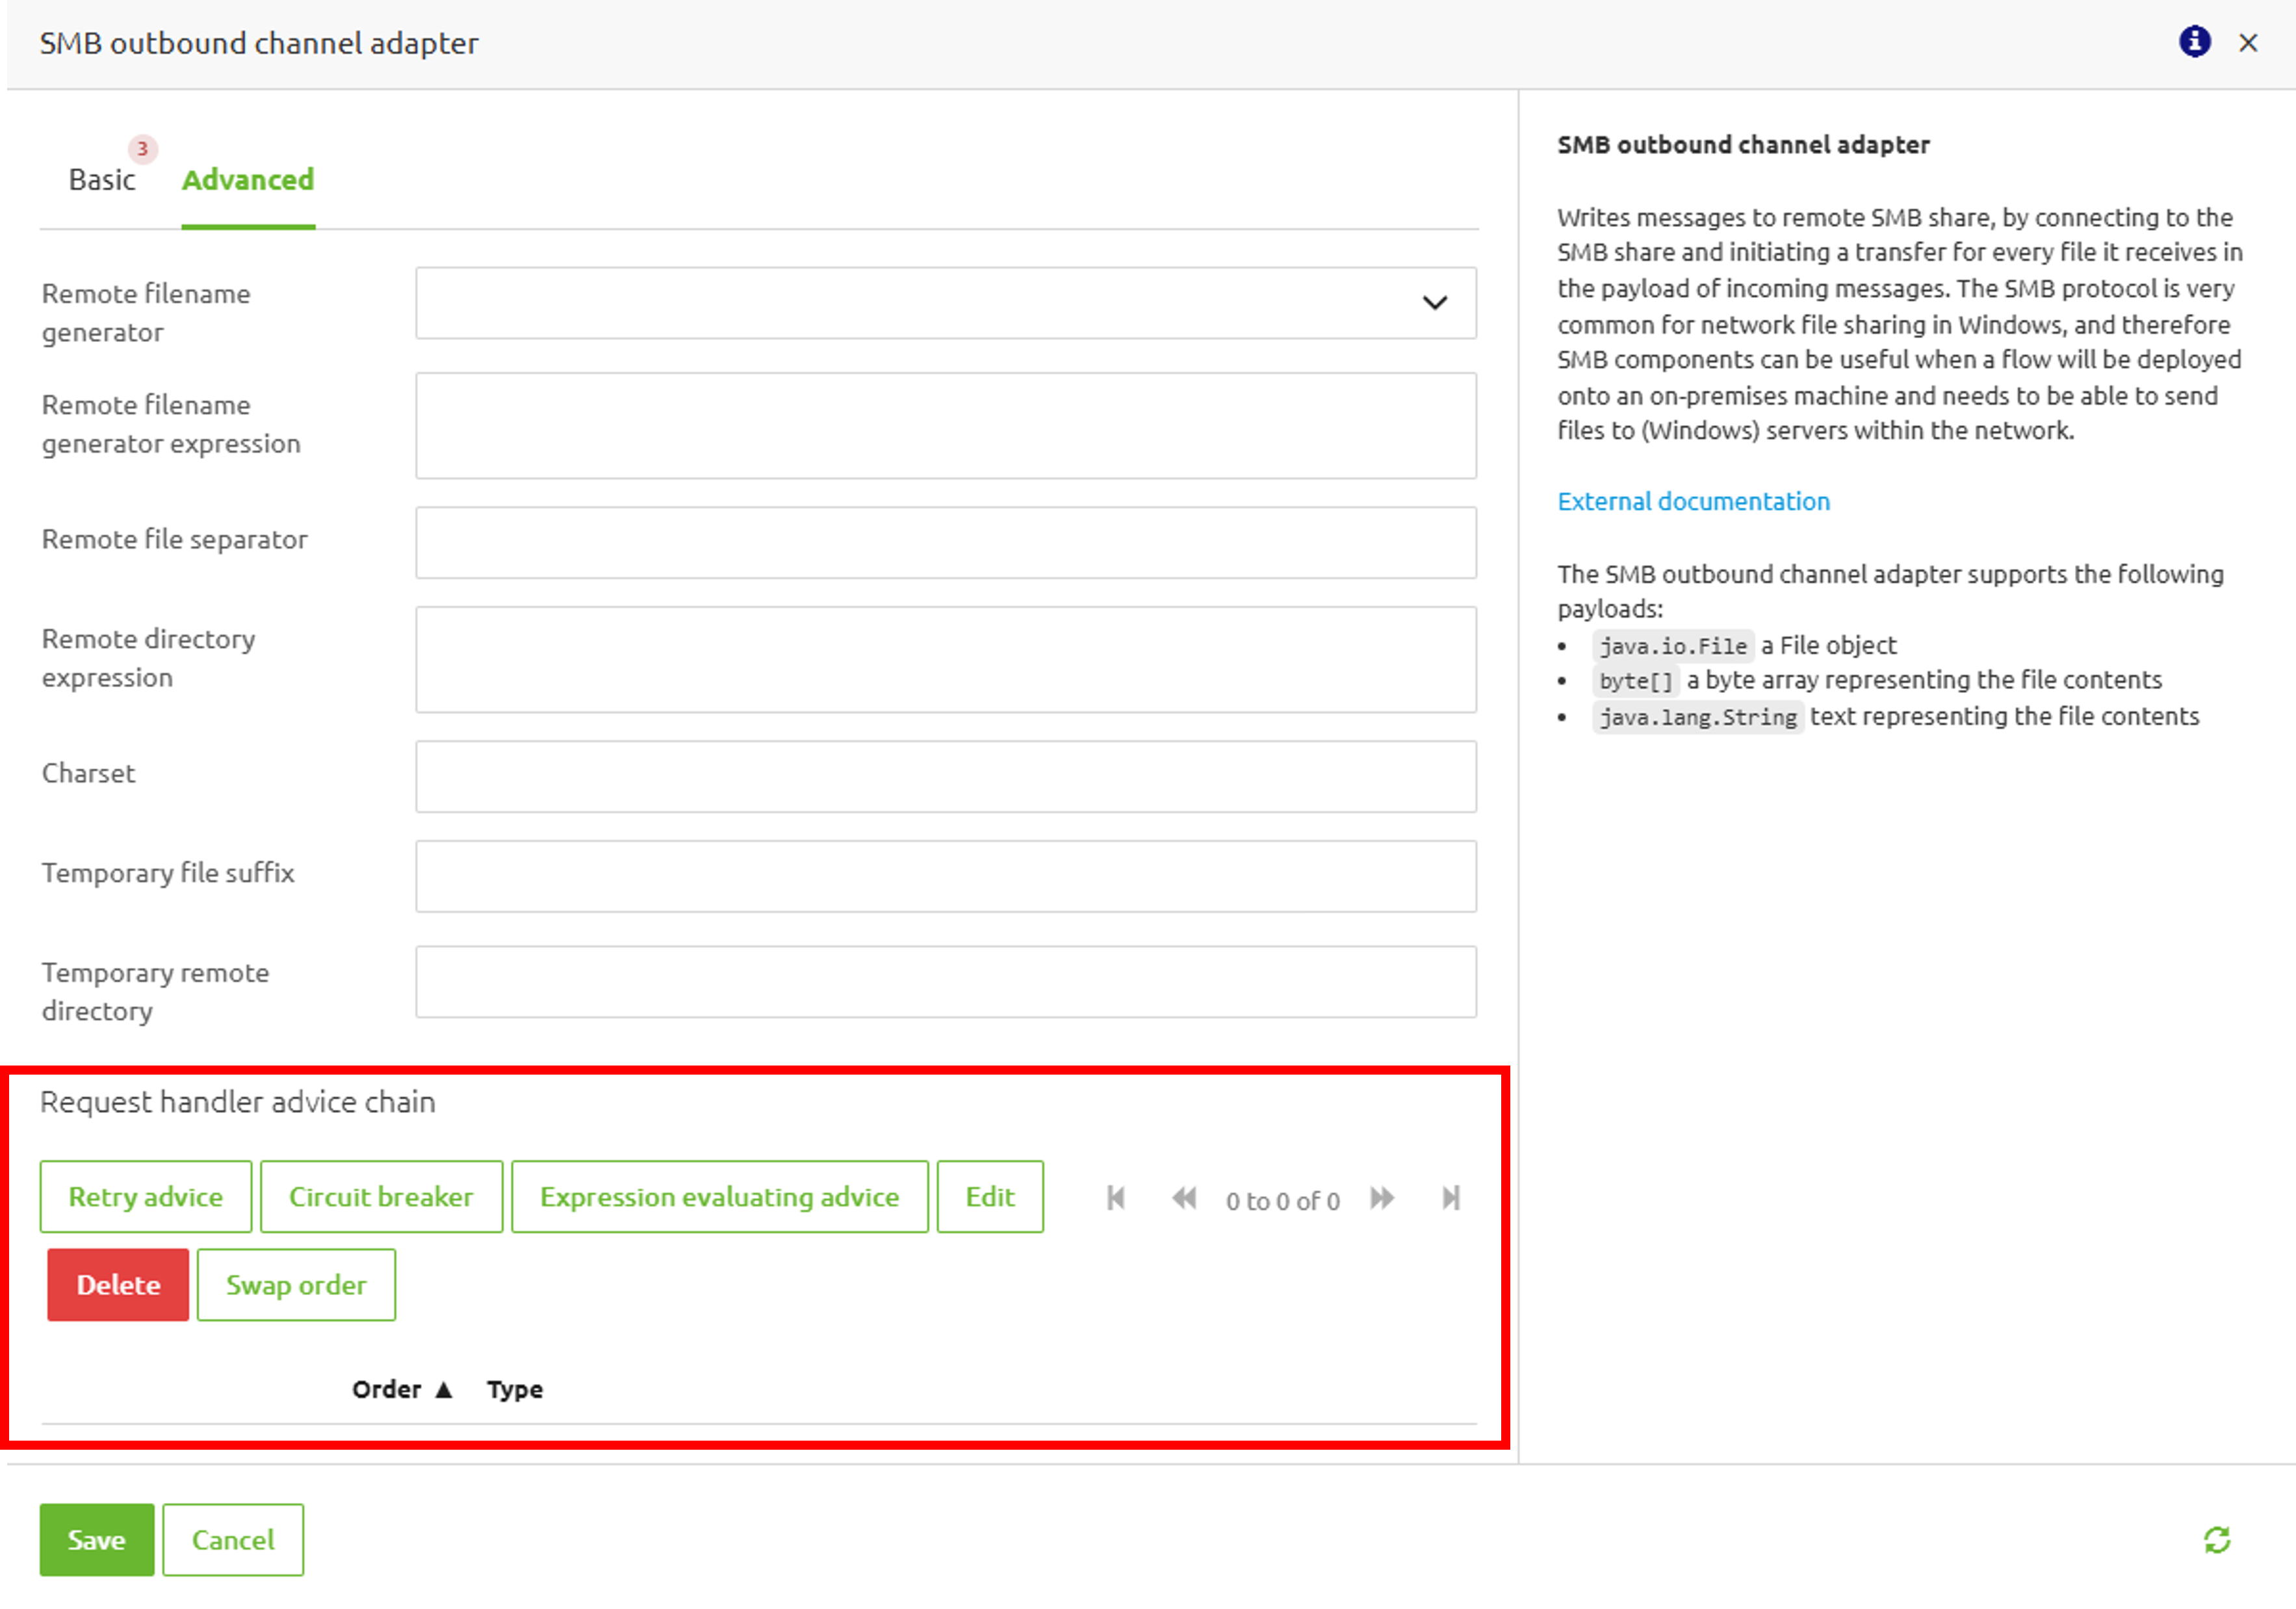Click the Edit button in advice chain
2296x1609 pixels.
(x=990, y=1196)
